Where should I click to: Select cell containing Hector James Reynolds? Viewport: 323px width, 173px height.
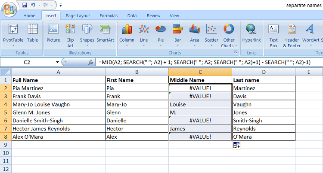tap(58, 129)
